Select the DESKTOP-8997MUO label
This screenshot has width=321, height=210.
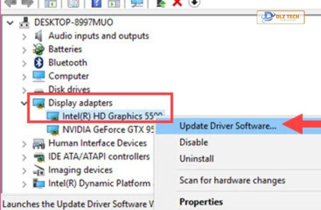(74, 22)
